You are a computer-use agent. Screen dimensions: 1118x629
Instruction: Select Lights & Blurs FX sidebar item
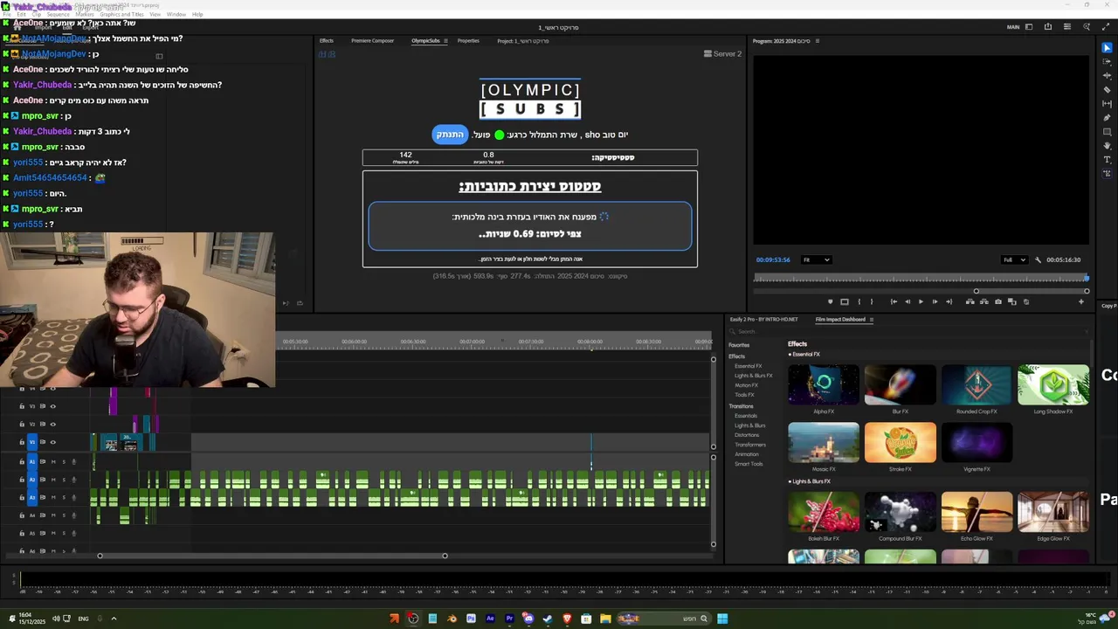point(753,376)
